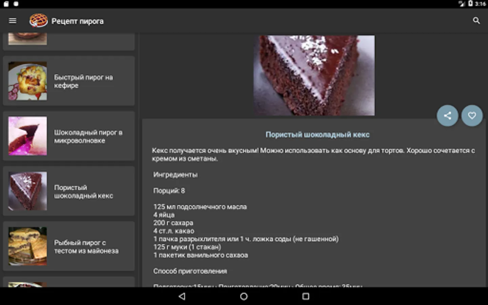Open recipe Быстрый пирог на кефире
The width and height of the screenshot is (488, 305).
(x=69, y=81)
